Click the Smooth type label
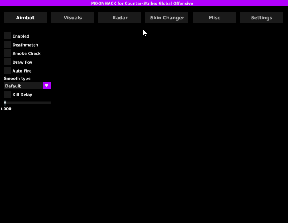The image size is (288, 223). coord(17,78)
